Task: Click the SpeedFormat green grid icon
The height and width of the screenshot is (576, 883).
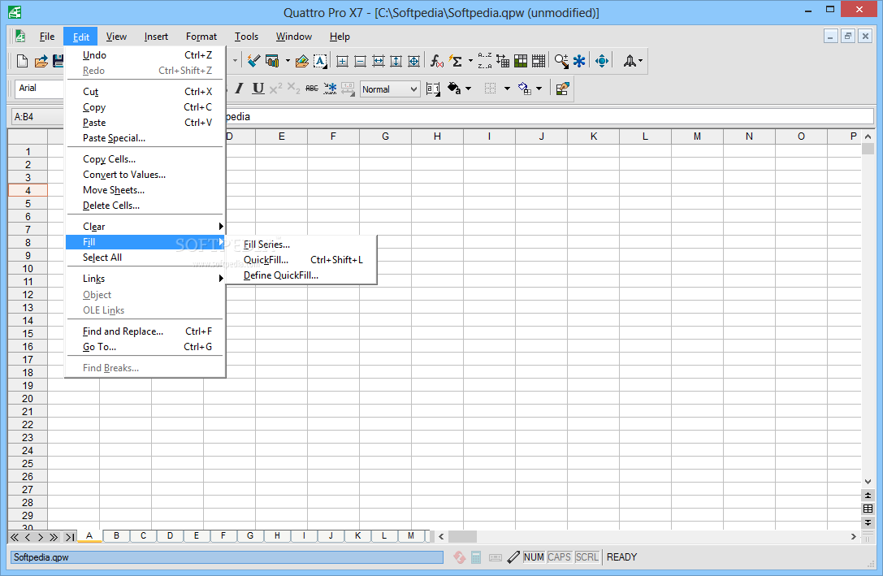Action: pos(521,61)
